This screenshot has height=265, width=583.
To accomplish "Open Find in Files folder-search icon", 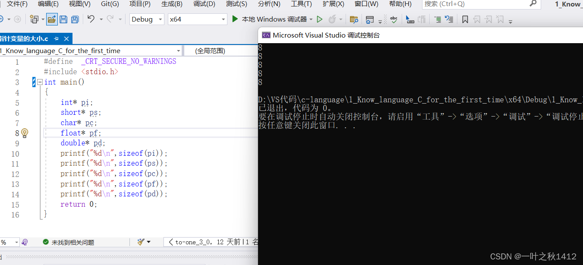I will [354, 19].
